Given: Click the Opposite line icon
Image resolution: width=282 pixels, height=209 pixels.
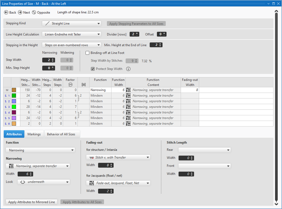Looking at the screenshot, I should [x=34, y=13].
